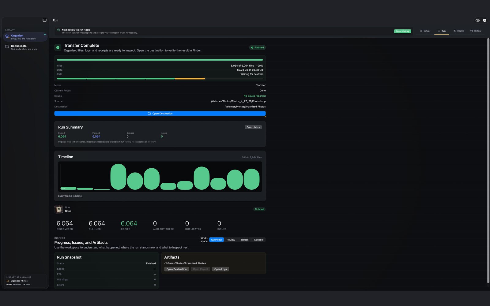Click the Copied 6,064 value in Run Summary
Screen dimensions: 490x306
point(62,136)
